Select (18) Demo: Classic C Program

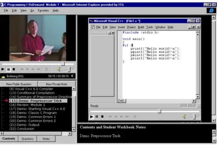[x=33, y=113]
